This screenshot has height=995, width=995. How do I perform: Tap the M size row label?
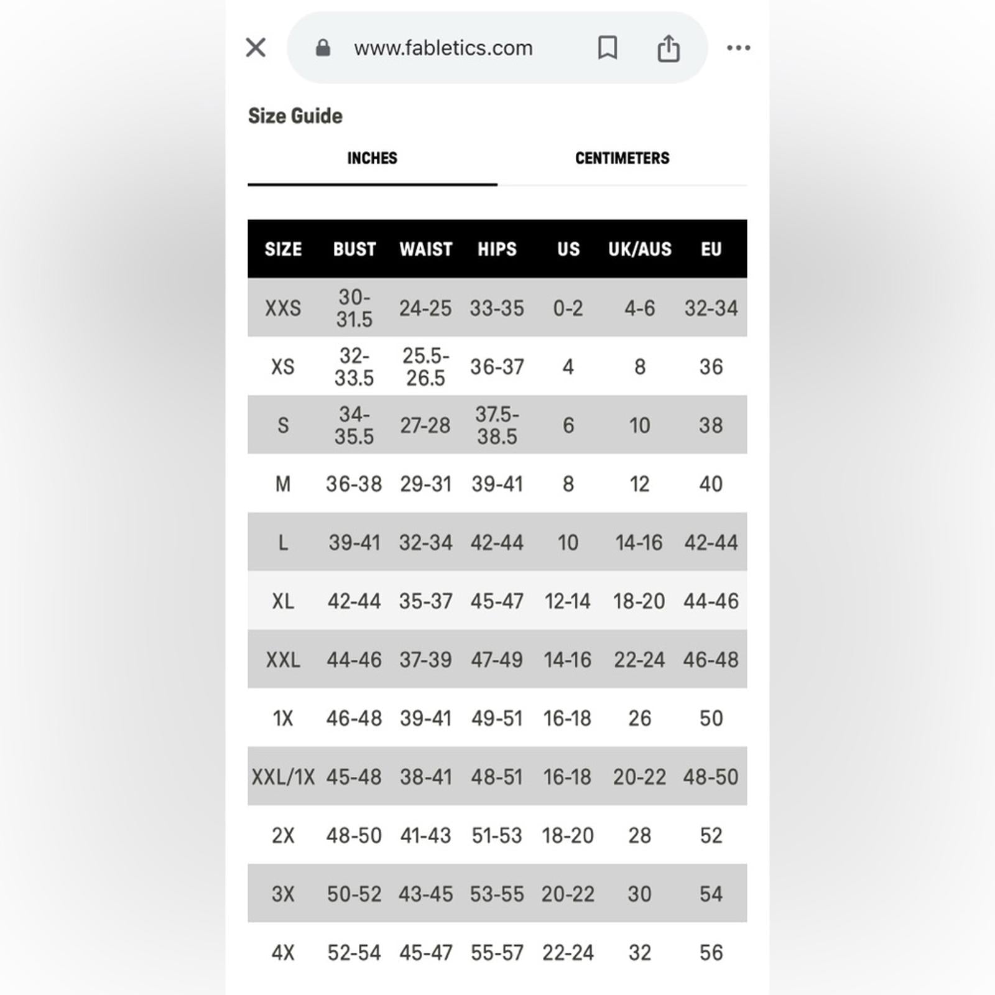[283, 484]
